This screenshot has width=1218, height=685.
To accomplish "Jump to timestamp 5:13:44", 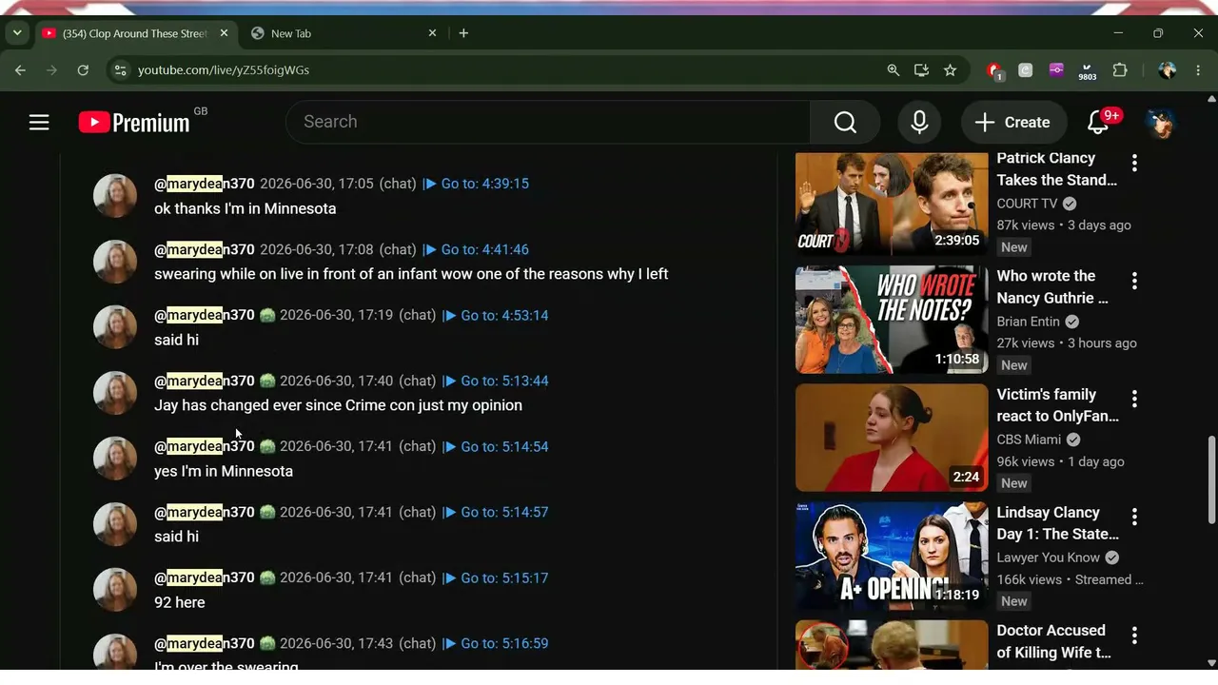I will [496, 381].
